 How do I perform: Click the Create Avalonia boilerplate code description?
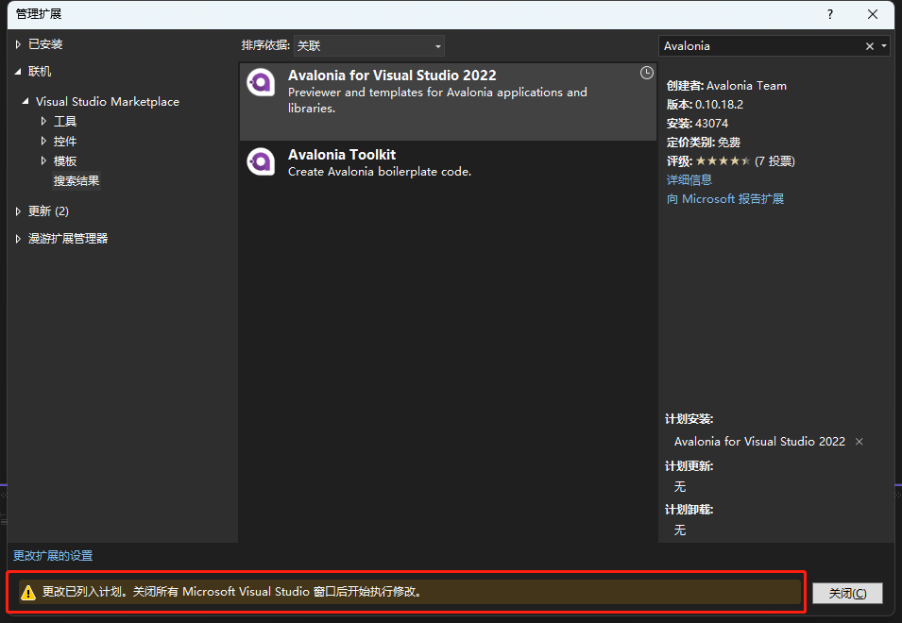(379, 171)
